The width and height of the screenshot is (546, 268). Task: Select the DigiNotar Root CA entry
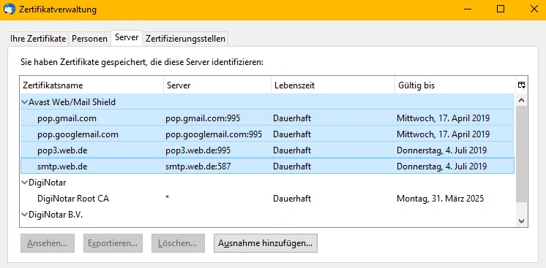tap(267, 199)
